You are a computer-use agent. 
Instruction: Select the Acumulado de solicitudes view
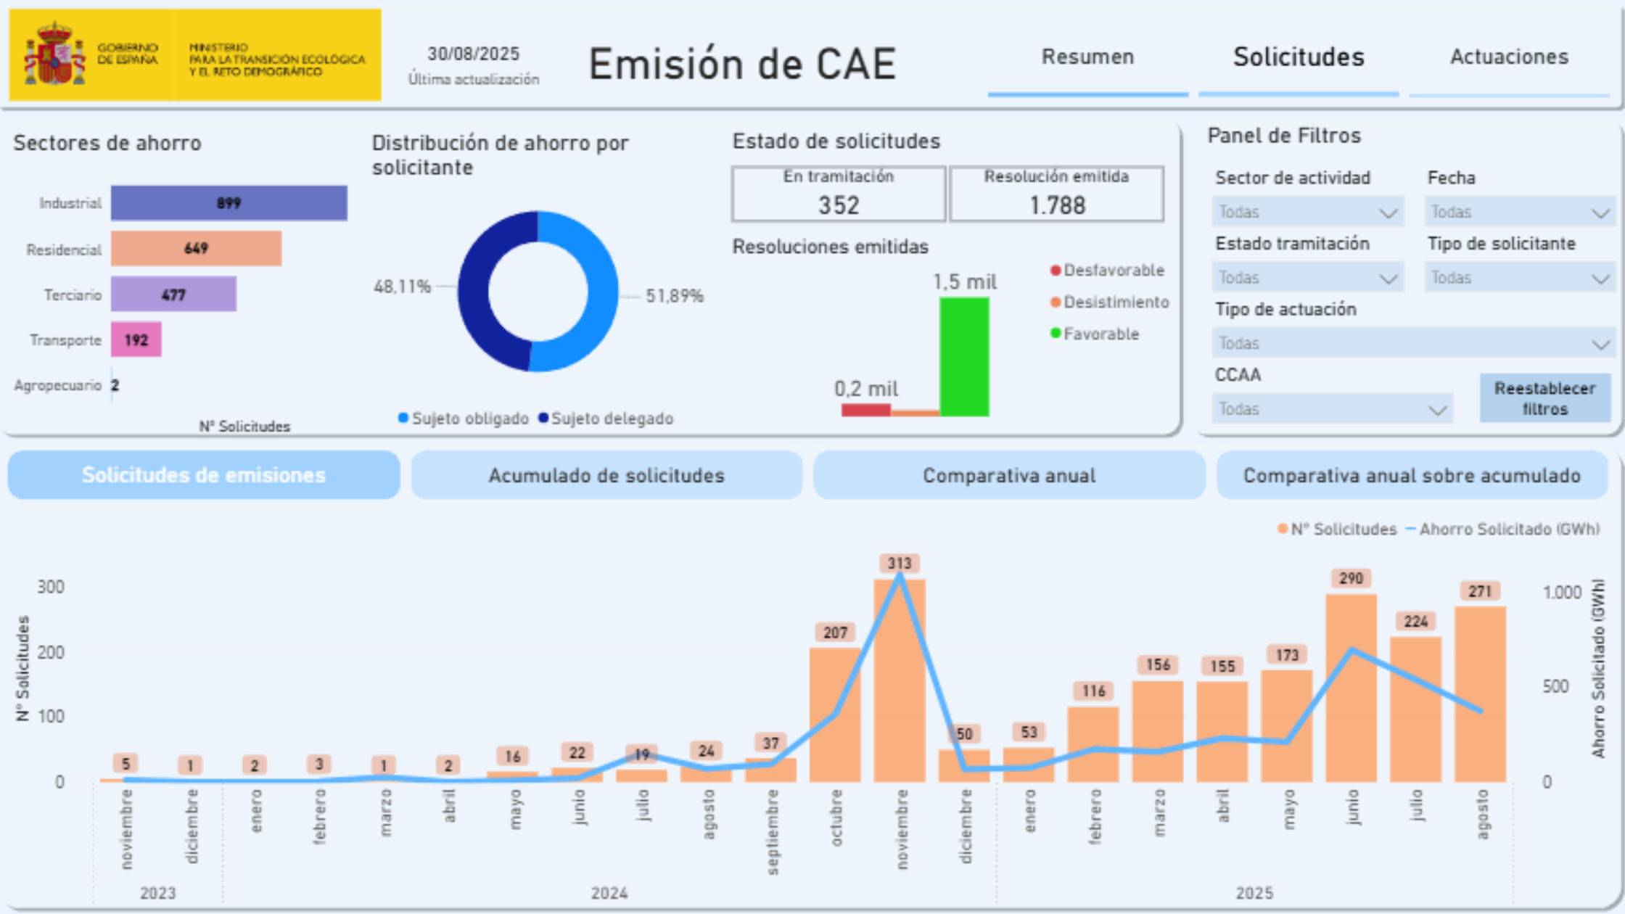(x=606, y=475)
